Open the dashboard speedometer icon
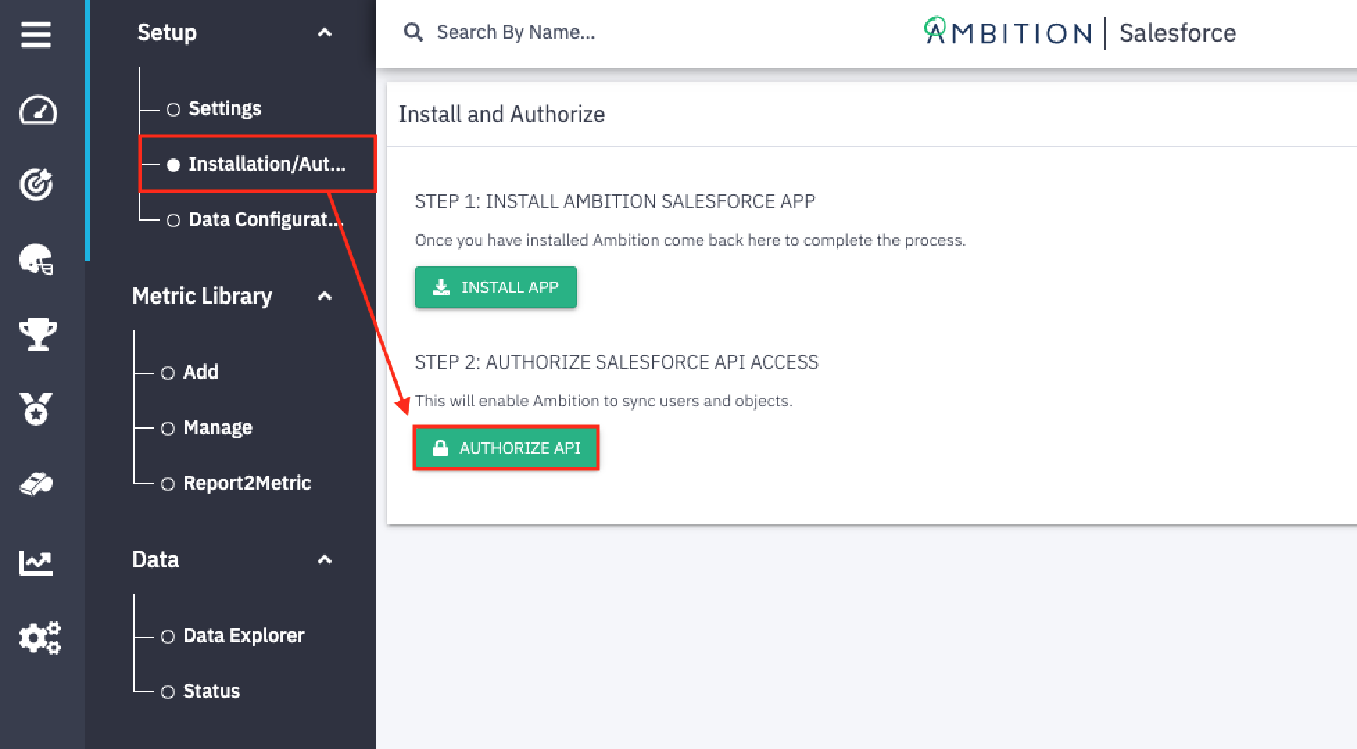 tap(37, 110)
